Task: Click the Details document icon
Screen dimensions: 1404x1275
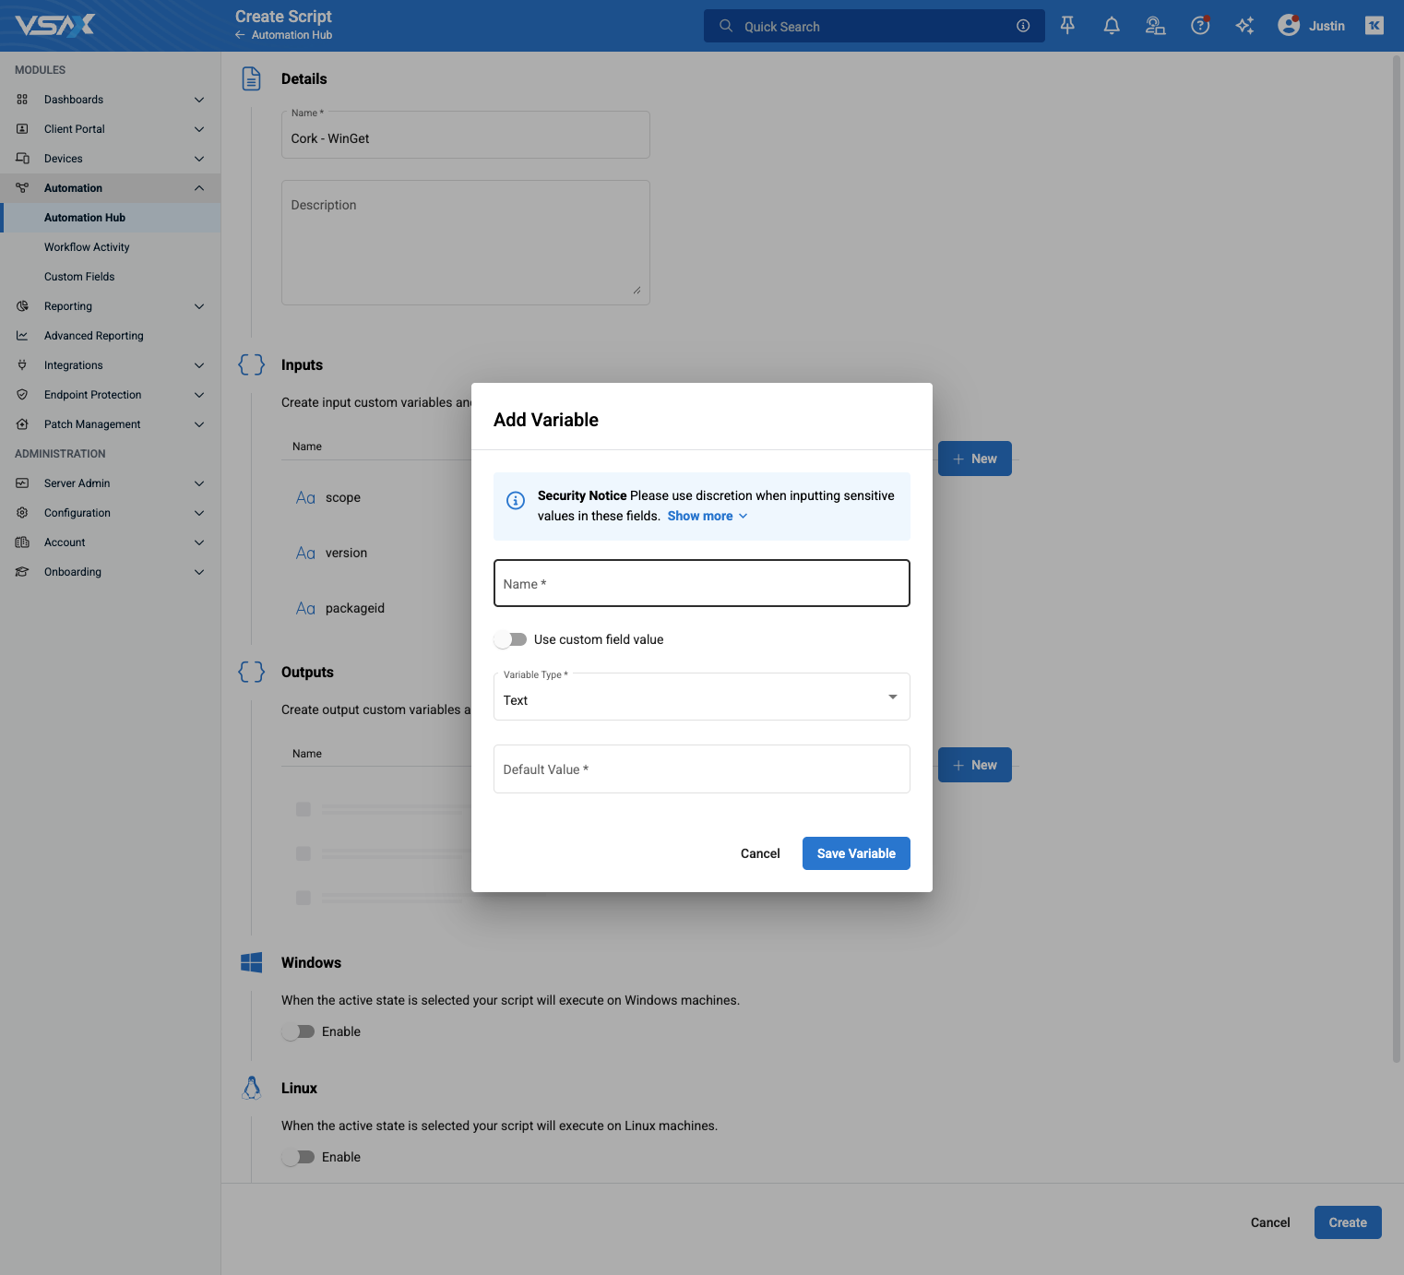Action: click(251, 78)
